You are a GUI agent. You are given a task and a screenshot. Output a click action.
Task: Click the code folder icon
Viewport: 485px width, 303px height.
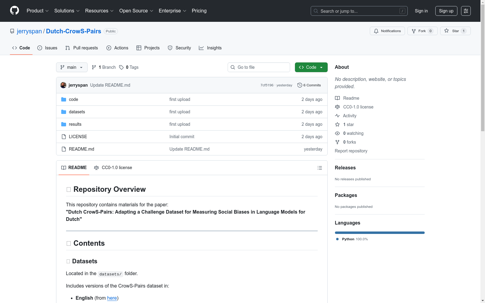point(64,99)
